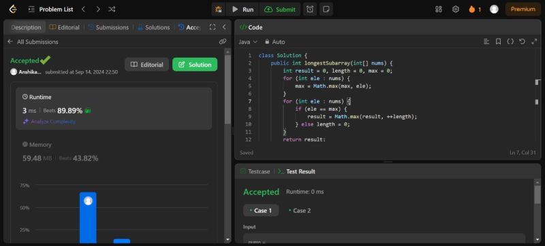The height and width of the screenshot is (246, 545).
Task: Open the Java language dropdown
Action: pyautogui.click(x=248, y=42)
